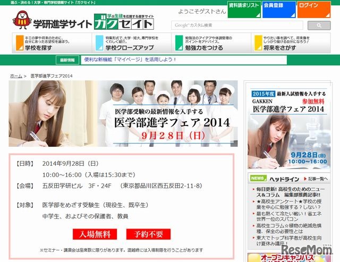Open the 省エネ世界一位のスパコン news link
This screenshot has height=262, width=340.
tap(288, 216)
